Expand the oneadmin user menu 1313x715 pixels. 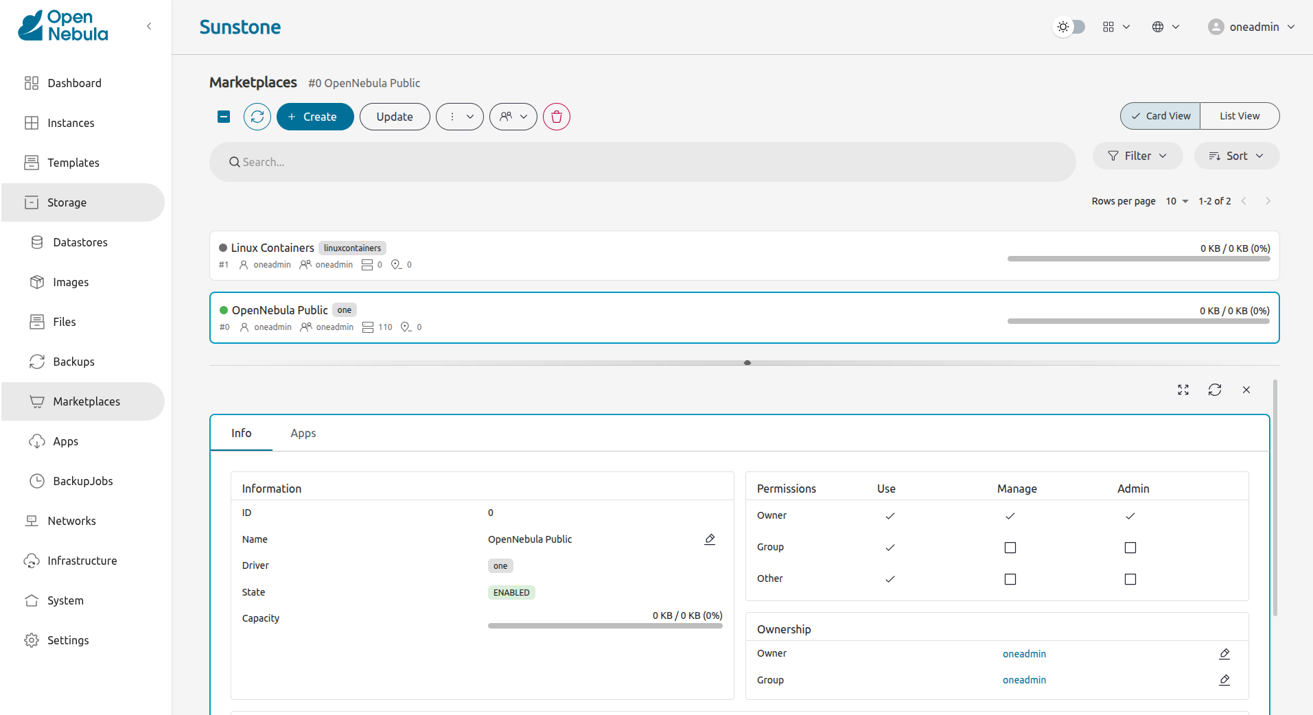pos(1252,27)
